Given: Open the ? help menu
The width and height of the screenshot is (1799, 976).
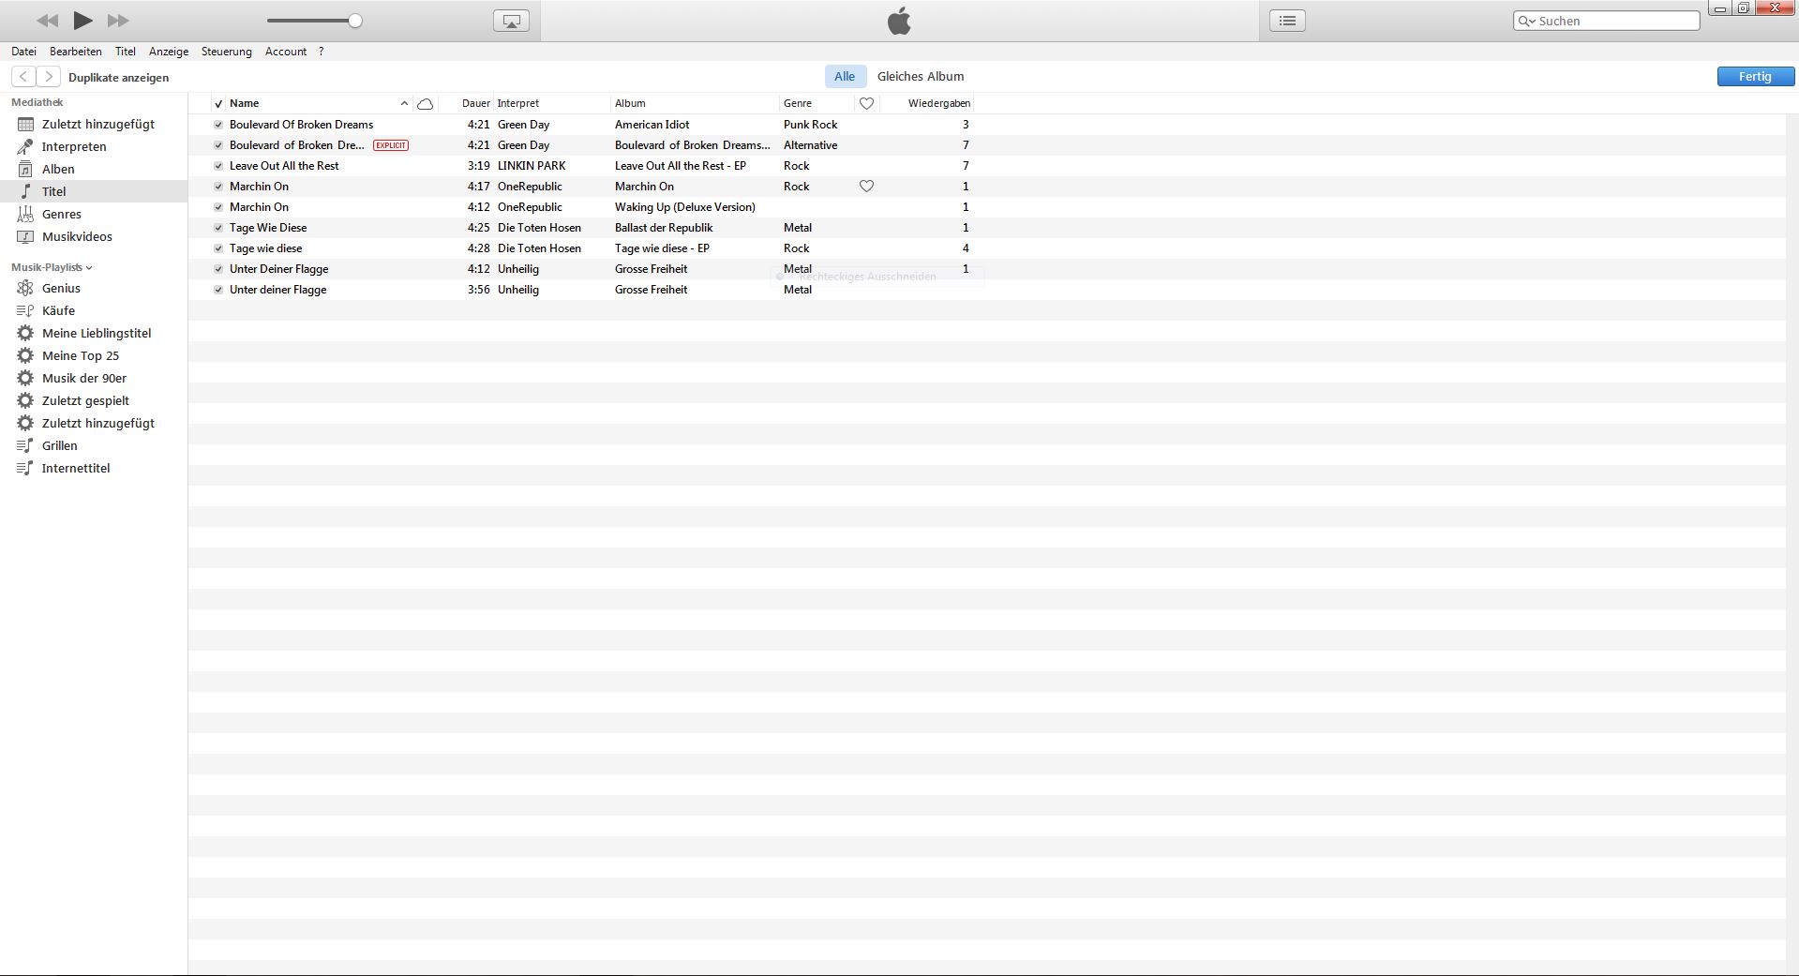Looking at the screenshot, I should [x=321, y=52].
